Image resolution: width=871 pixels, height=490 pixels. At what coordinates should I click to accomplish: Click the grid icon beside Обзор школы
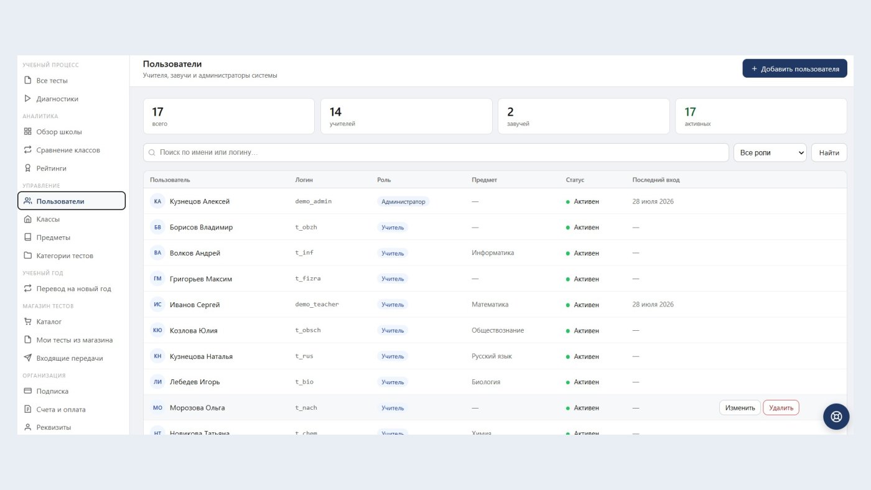(x=27, y=131)
